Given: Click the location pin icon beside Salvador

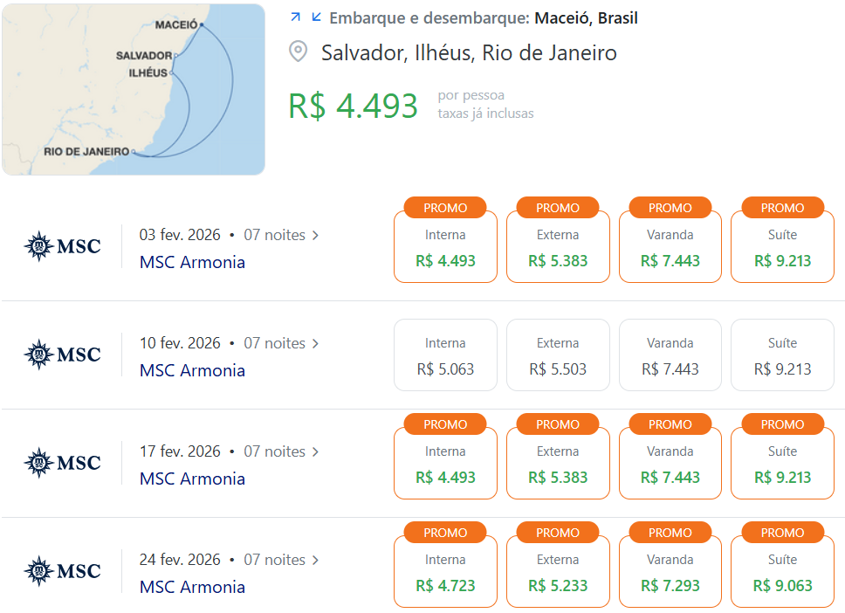Looking at the screenshot, I should pyautogui.click(x=298, y=52).
